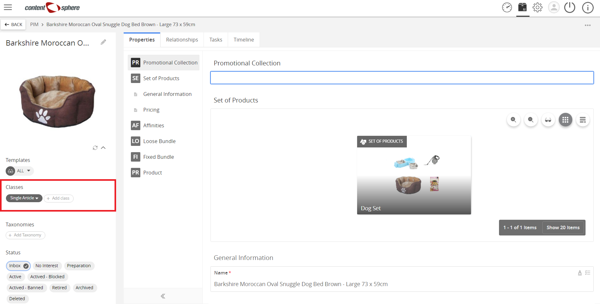Open the dashboard gauge icon
The height and width of the screenshot is (304, 600).
(507, 7)
